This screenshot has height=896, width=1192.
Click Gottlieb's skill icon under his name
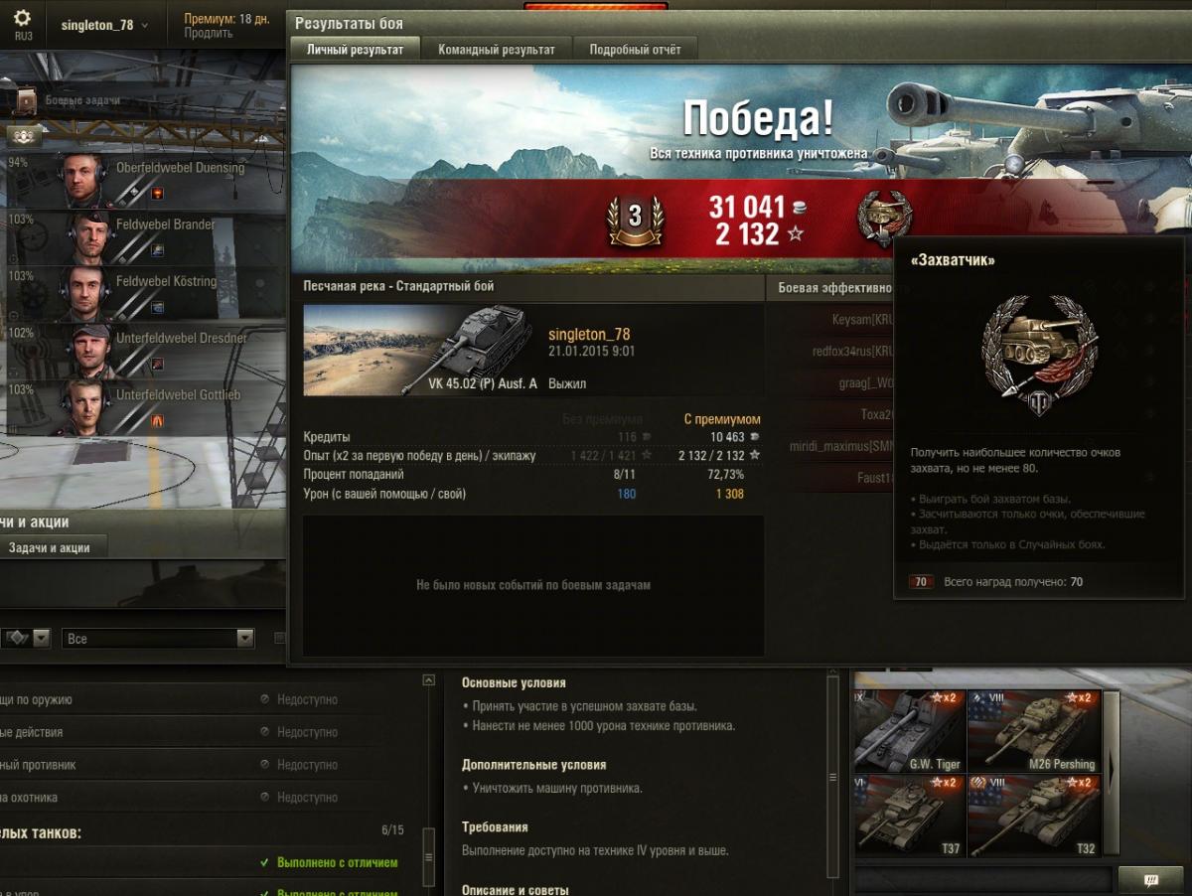point(157,420)
